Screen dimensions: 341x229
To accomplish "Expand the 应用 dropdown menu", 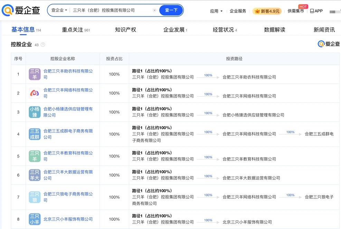I will (x=216, y=11).
